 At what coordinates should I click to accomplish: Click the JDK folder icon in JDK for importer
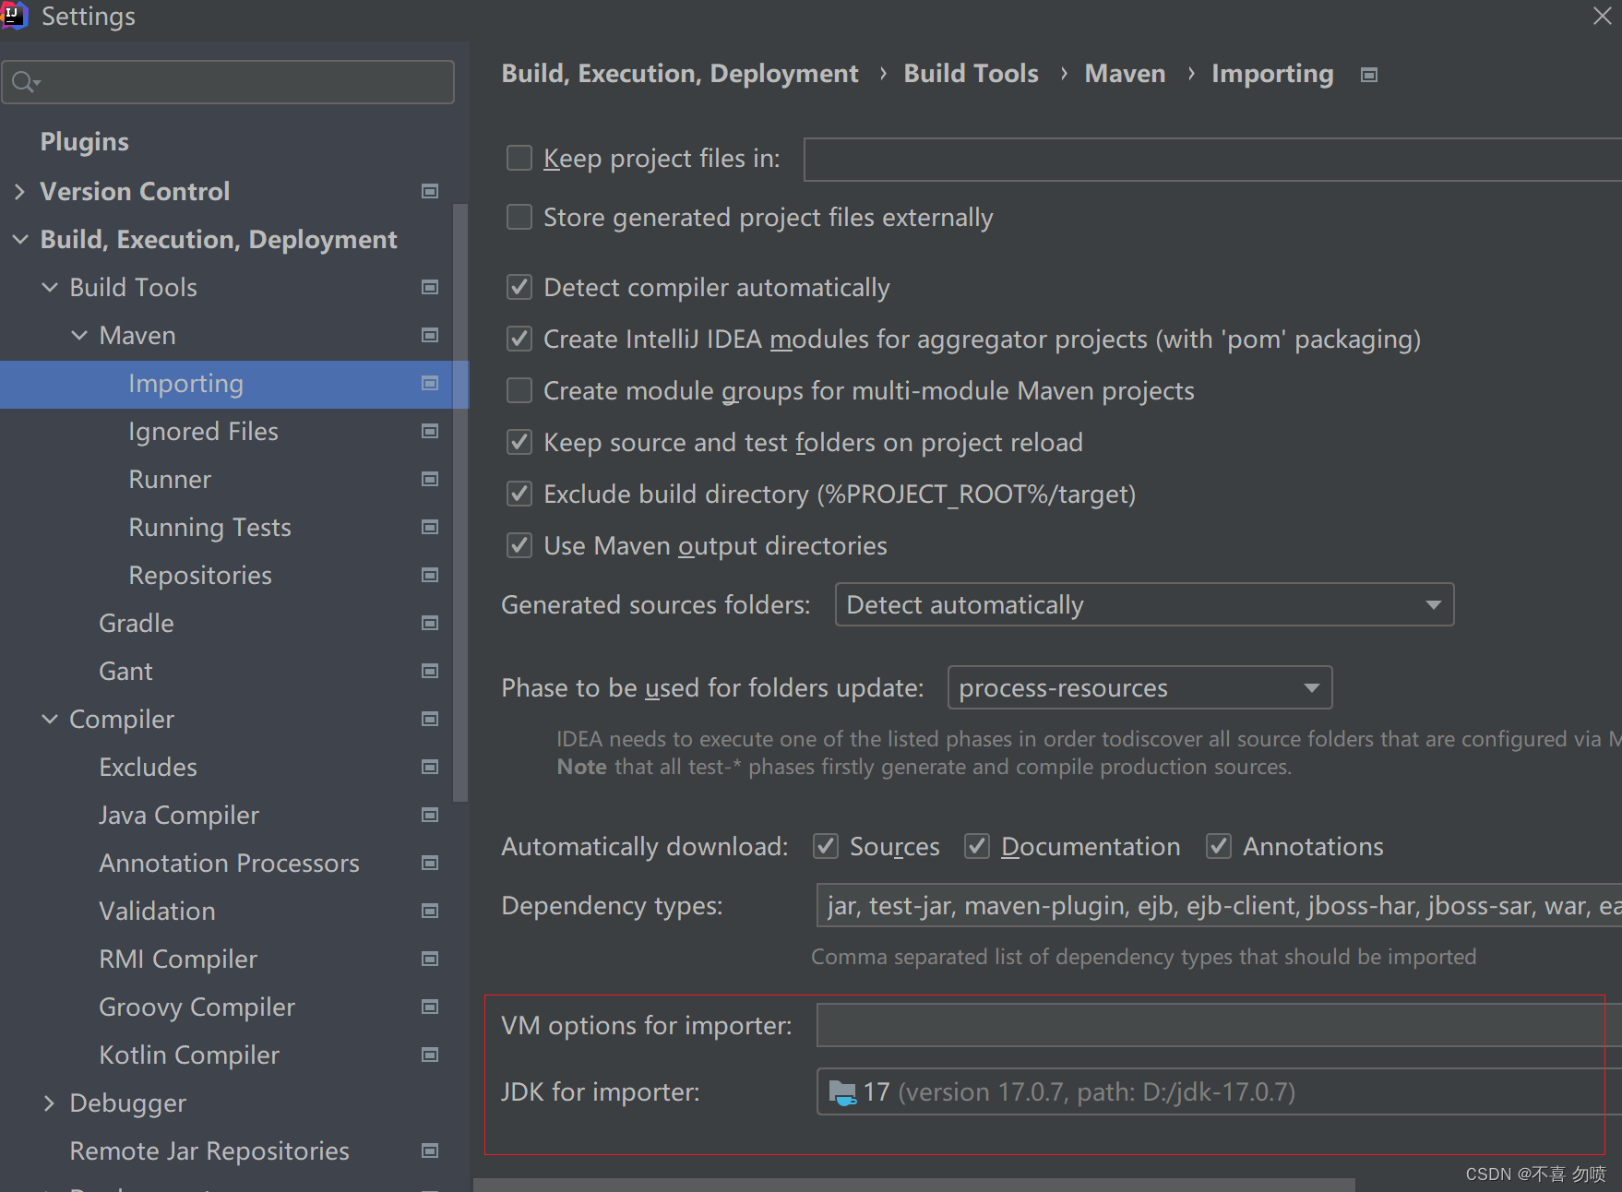click(842, 1092)
